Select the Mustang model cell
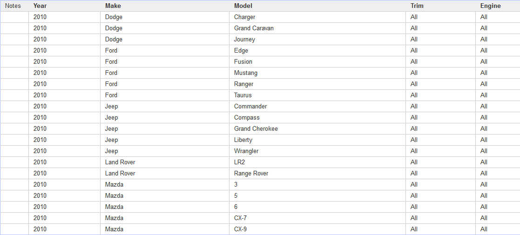This screenshot has width=520, height=235. (x=317, y=73)
